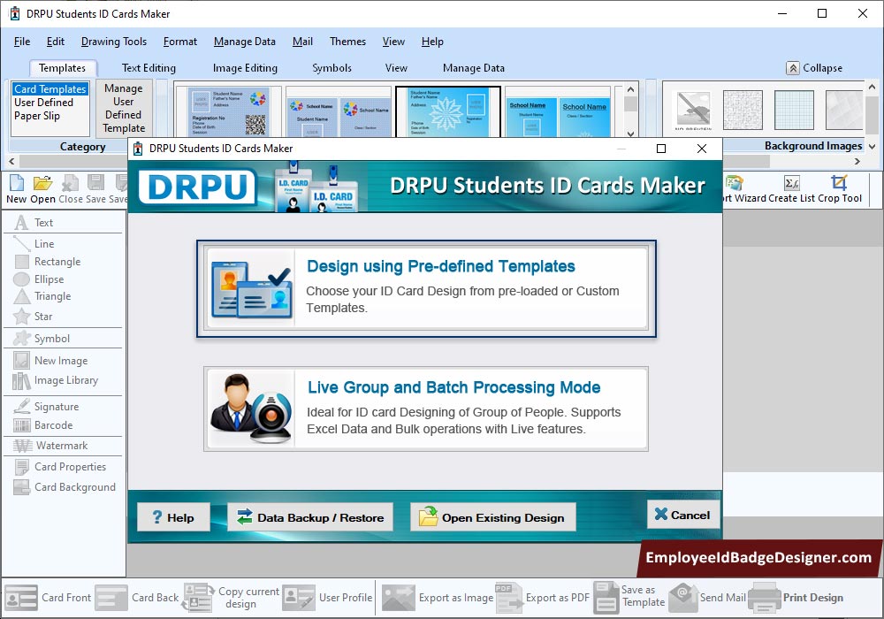Viewport: 884px width, 619px height.
Task: Cancel the startup dialog
Action: 682,515
